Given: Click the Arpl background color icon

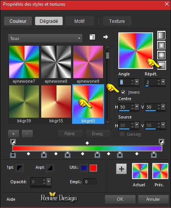Looking at the screenshot, I should point(50,168).
